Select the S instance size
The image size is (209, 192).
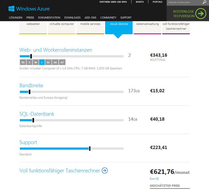[29, 62]
